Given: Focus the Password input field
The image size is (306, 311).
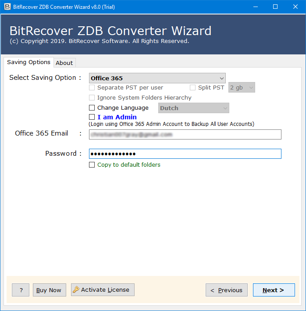Looking at the screenshot, I should (x=185, y=154).
